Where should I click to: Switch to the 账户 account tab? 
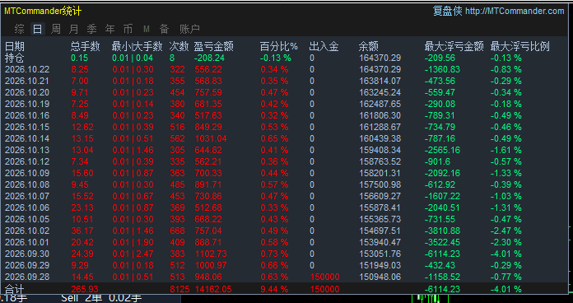pyautogui.click(x=189, y=29)
